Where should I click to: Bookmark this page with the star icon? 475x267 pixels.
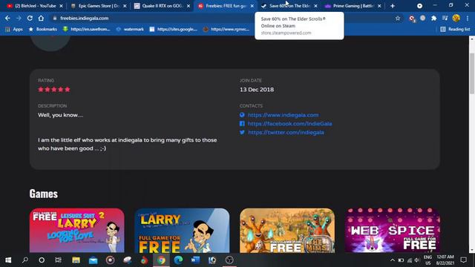click(x=398, y=18)
